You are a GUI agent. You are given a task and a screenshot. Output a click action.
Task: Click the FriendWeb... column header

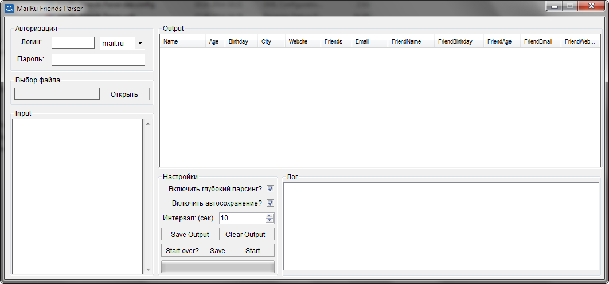pyautogui.click(x=581, y=42)
